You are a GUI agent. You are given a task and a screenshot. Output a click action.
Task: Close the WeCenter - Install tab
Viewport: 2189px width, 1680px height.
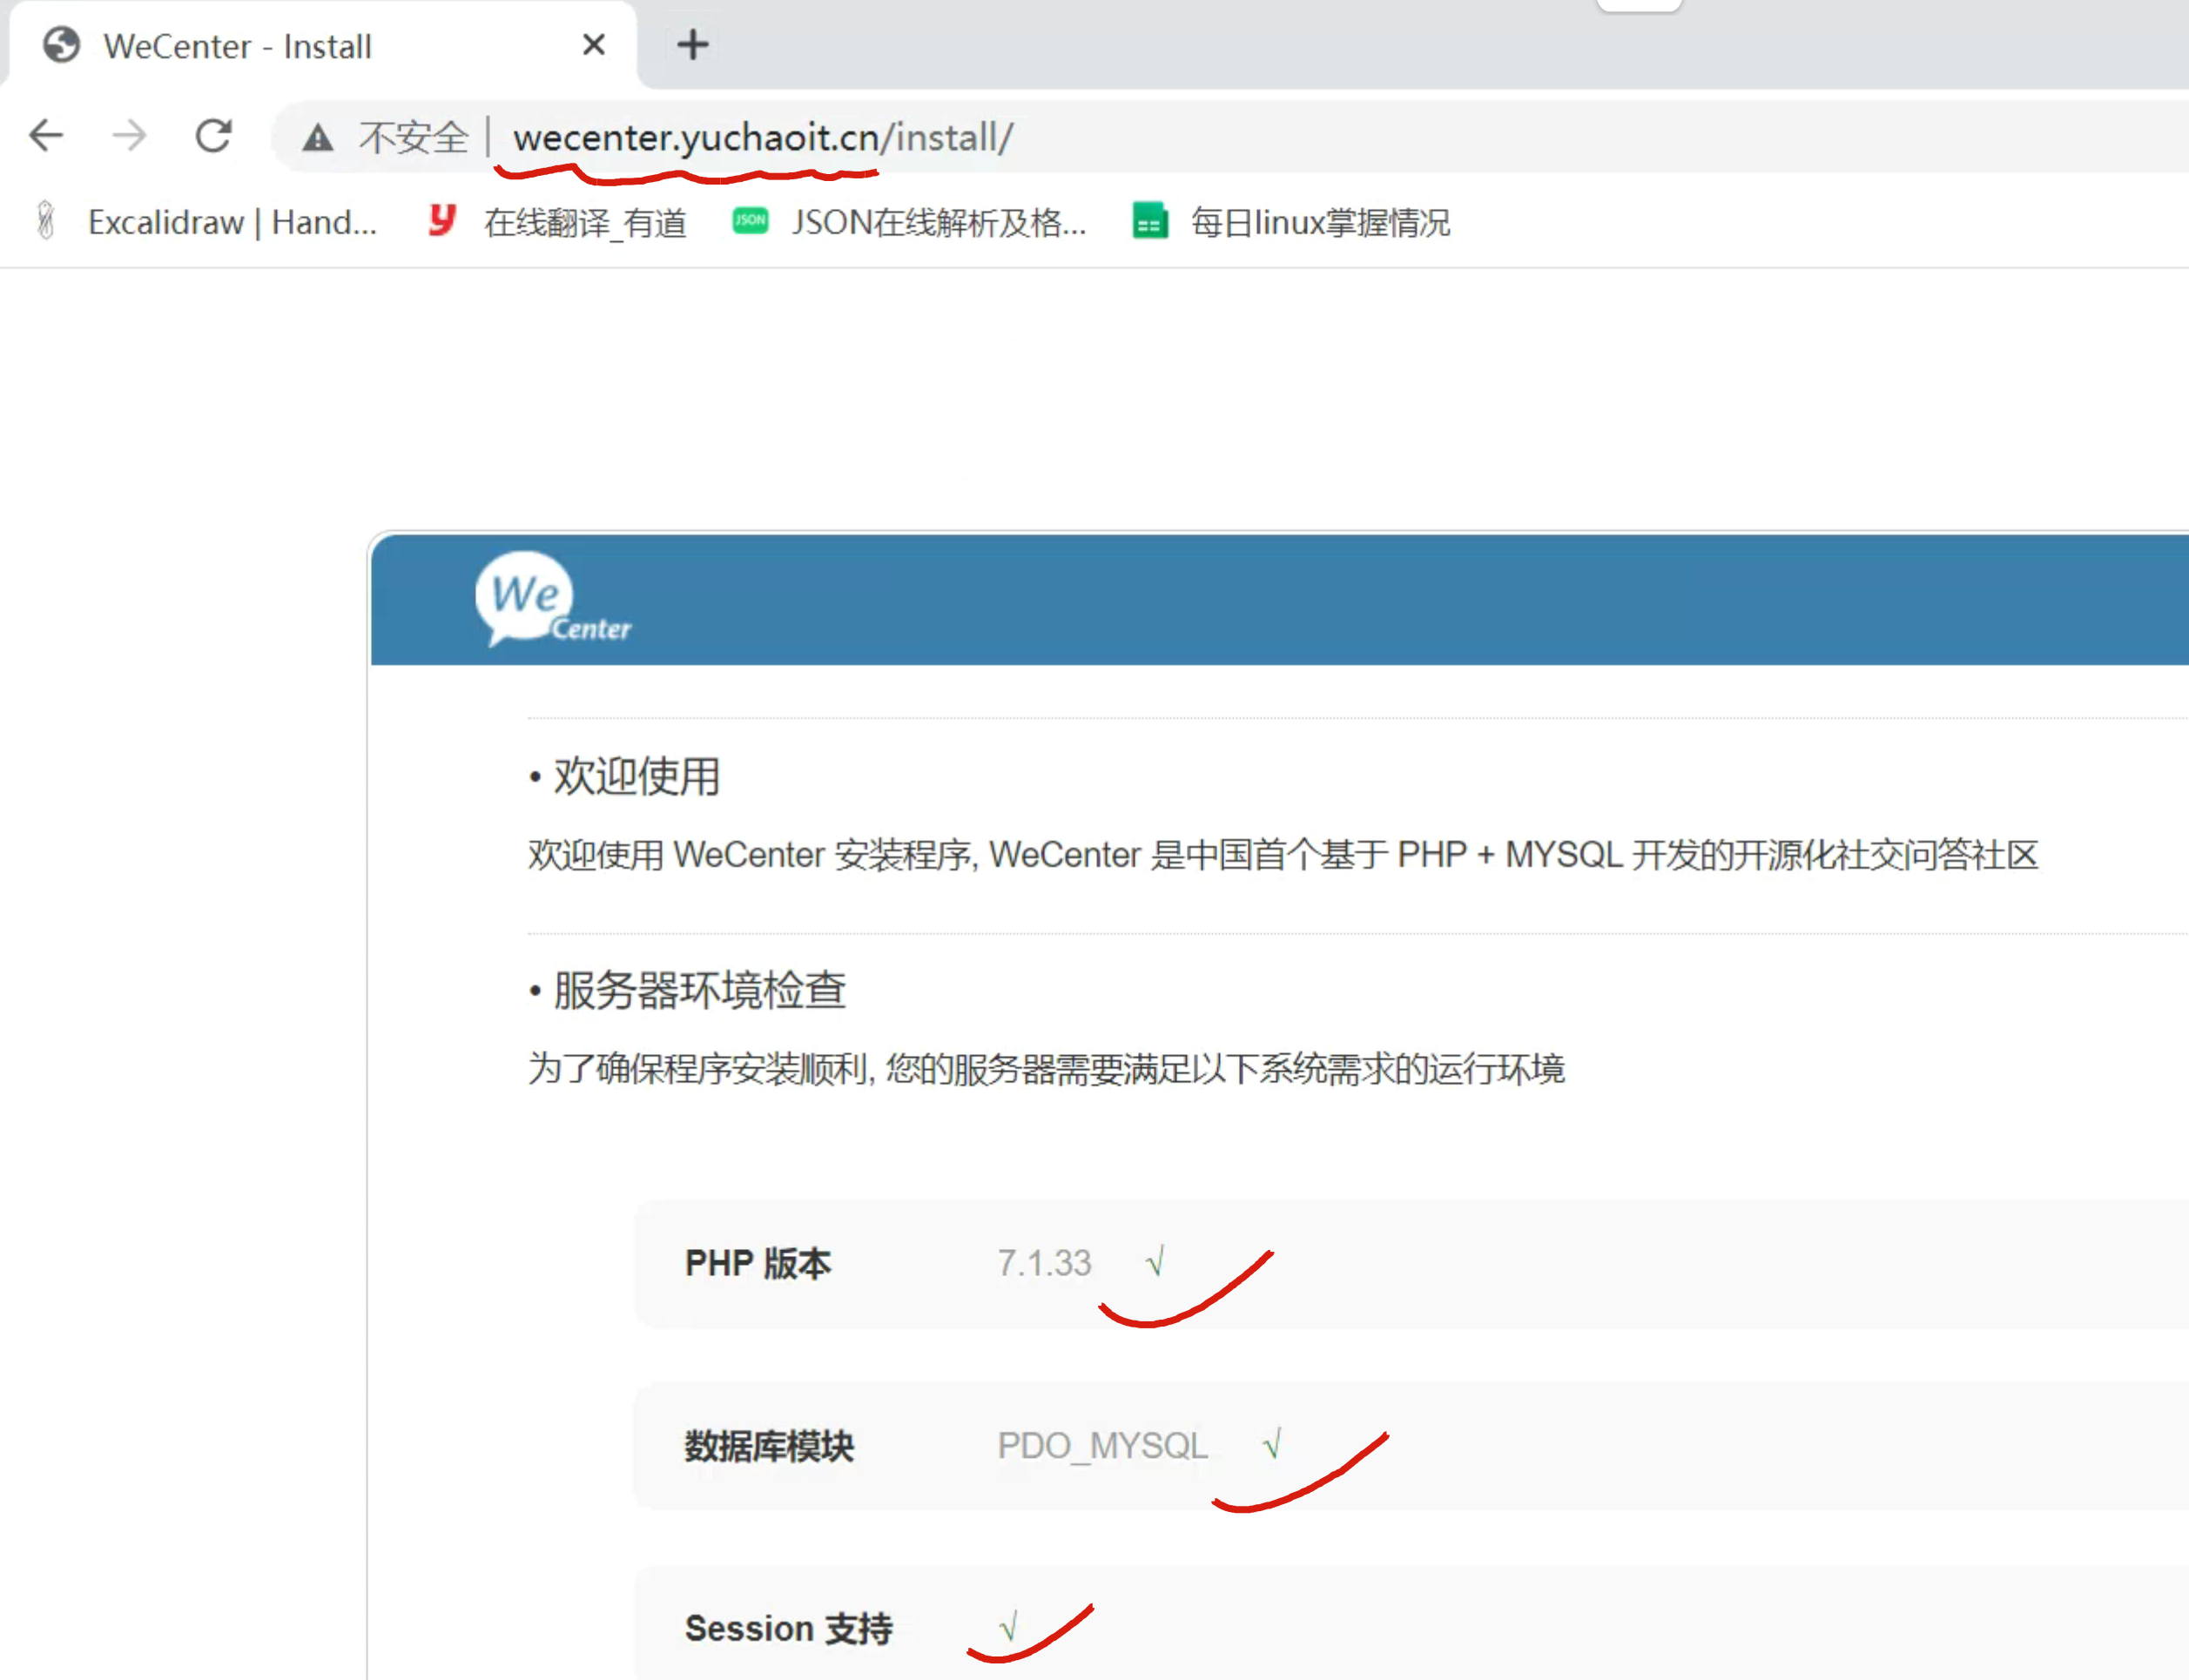pos(594,45)
